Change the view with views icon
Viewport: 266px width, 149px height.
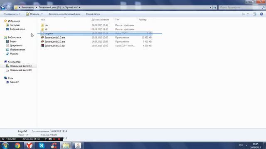(x=244, y=14)
